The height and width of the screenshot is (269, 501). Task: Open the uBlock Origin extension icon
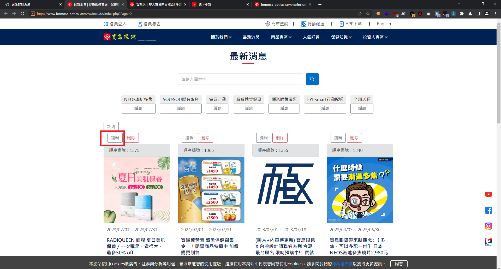click(x=395, y=14)
